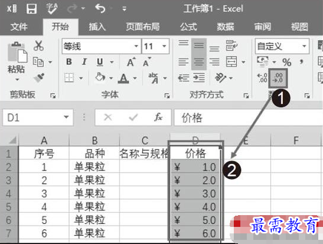Click the Decrease Indent icon
Viewport: 323px width, 244px height.
pos(183,78)
